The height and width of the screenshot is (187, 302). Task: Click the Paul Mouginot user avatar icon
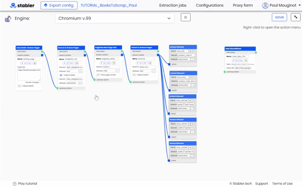click(265, 5)
